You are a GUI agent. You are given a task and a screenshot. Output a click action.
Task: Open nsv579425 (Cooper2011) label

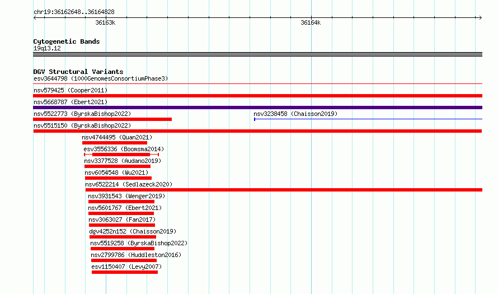pyautogui.click(x=71, y=90)
